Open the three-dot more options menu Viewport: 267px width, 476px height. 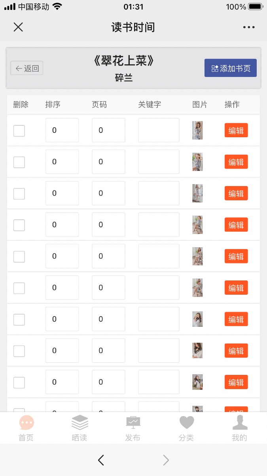click(x=249, y=27)
